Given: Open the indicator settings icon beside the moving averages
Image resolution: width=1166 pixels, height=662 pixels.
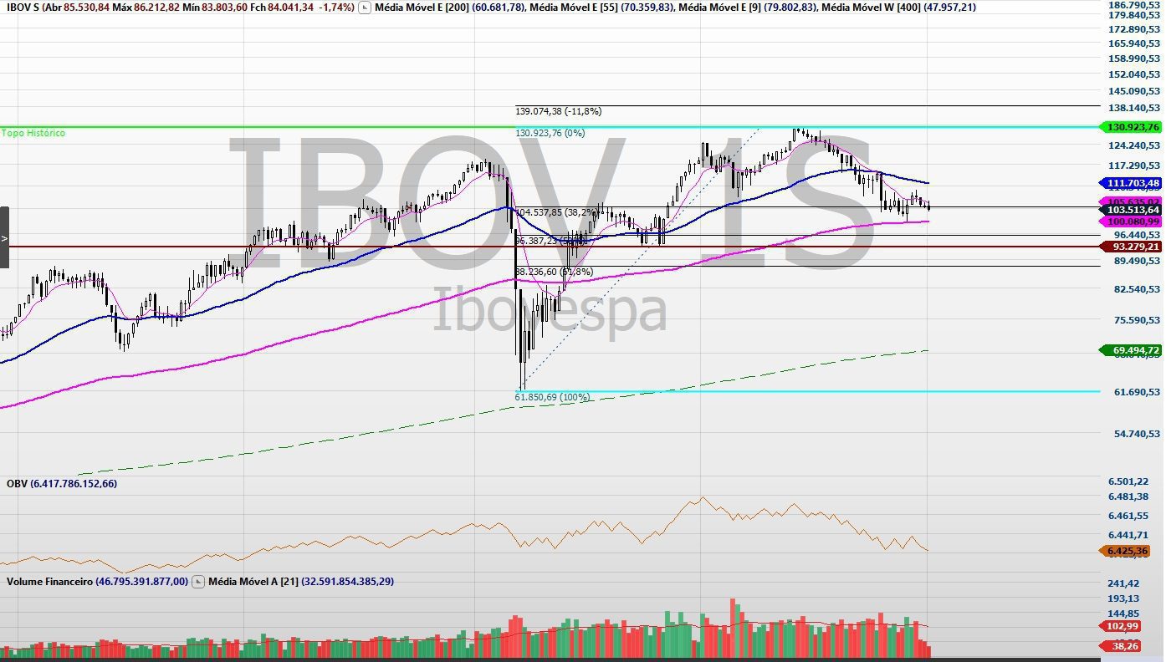Looking at the screenshot, I should [365, 8].
